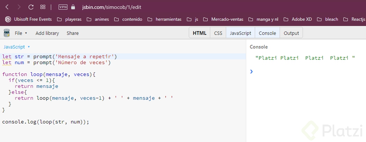Click the browser forward arrow

19,7
